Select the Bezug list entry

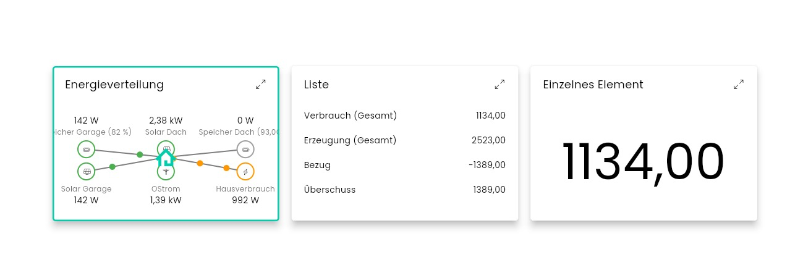click(405, 165)
